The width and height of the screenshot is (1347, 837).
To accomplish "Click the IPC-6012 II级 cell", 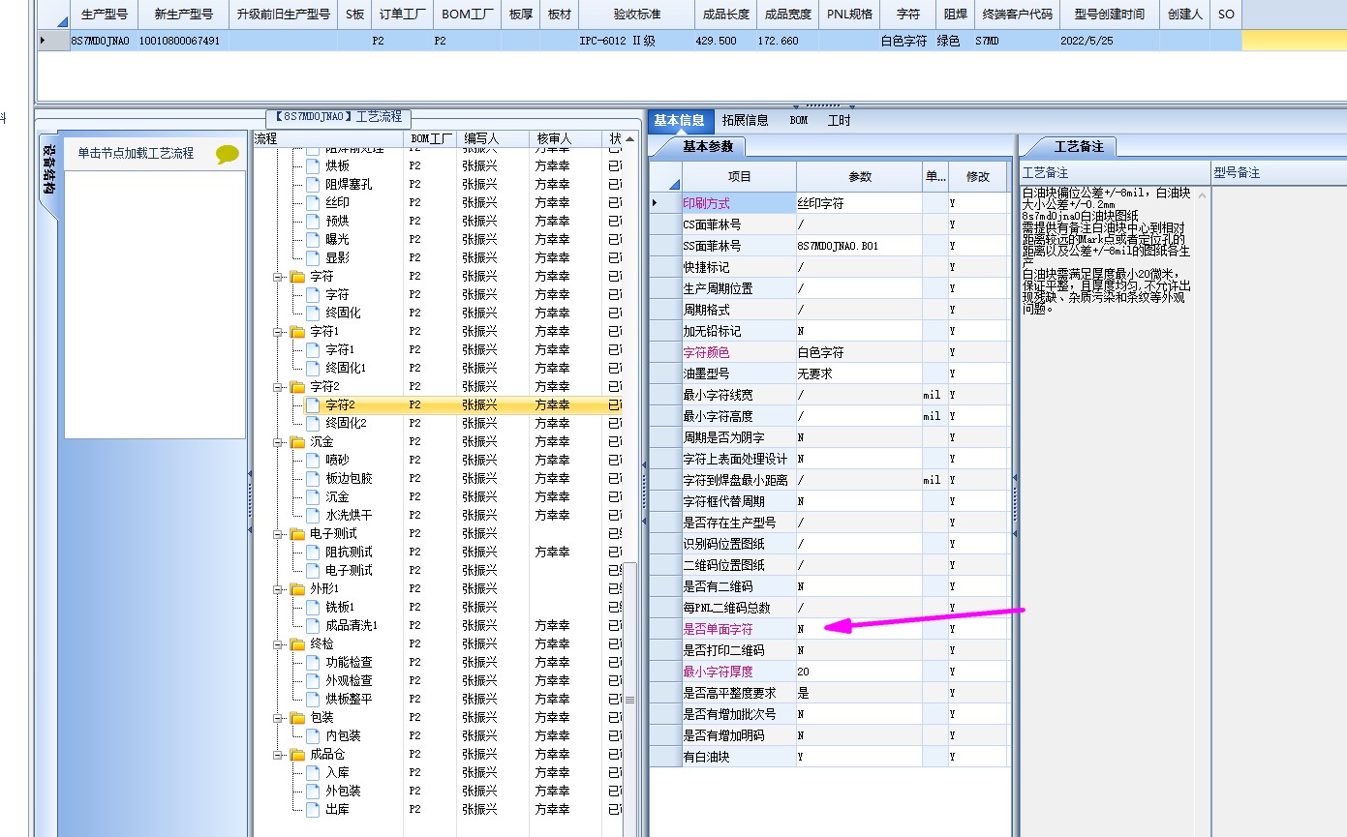I will point(636,41).
